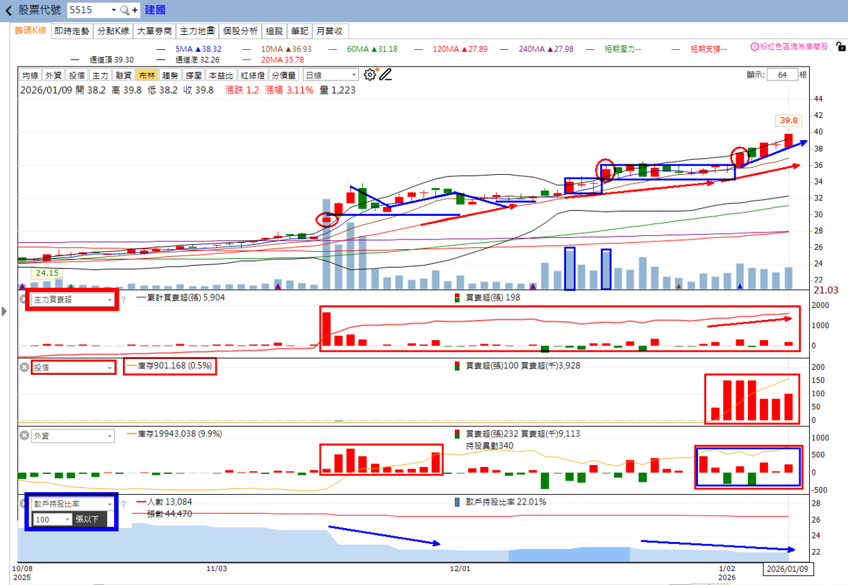Close the 外資 indicator panel with its X
Viewport: 848px width, 585px height.
click(24, 436)
